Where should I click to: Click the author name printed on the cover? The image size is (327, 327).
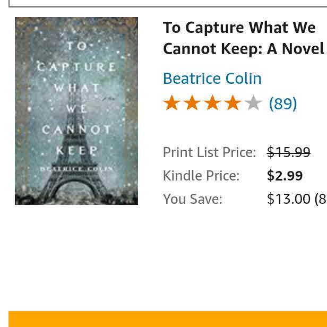[x=78, y=168]
